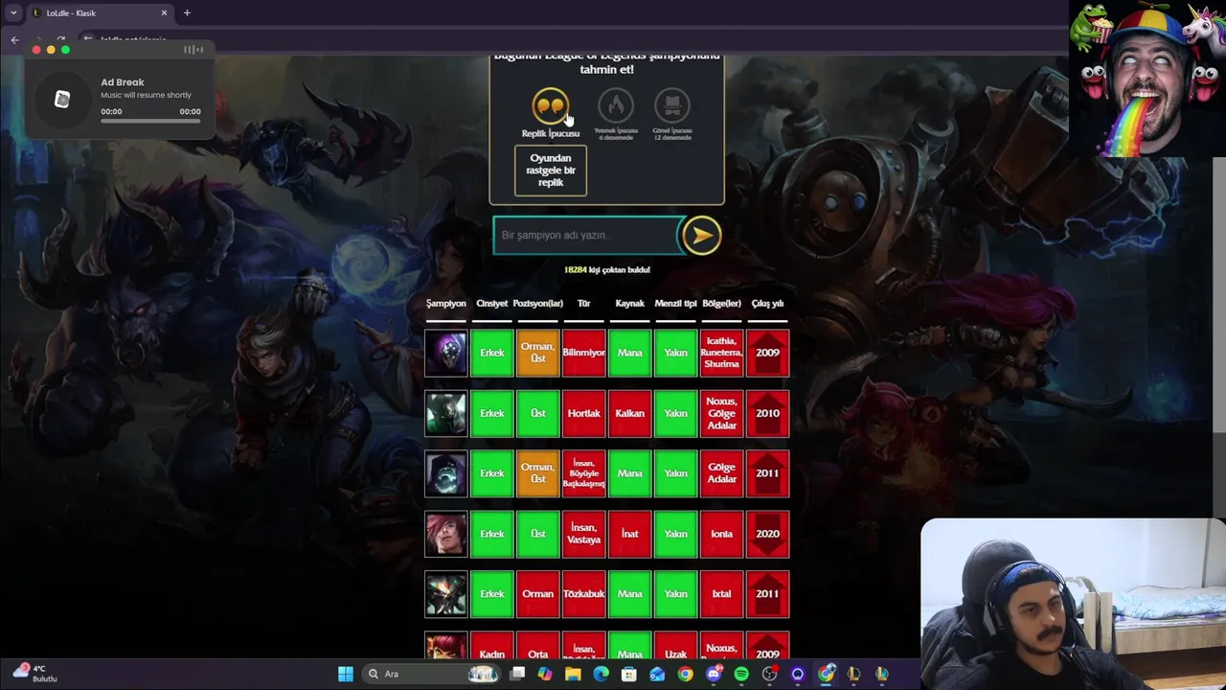Image resolution: width=1226 pixels, height=690 pixels.
Task: Click the waveform icon in the music widget
Action: tap(193, 50)
